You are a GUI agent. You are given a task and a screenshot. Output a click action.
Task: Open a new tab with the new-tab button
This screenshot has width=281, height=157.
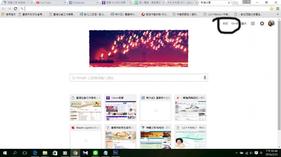[235, 2]
